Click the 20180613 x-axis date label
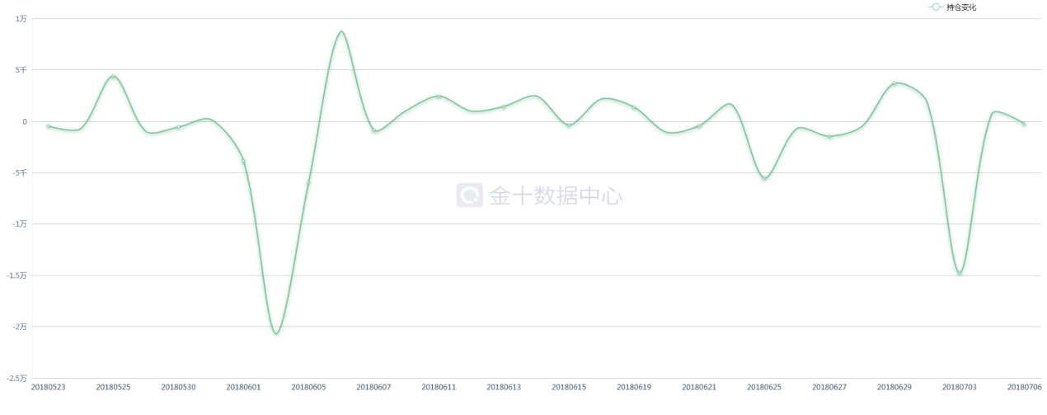 tap(504, 387)
